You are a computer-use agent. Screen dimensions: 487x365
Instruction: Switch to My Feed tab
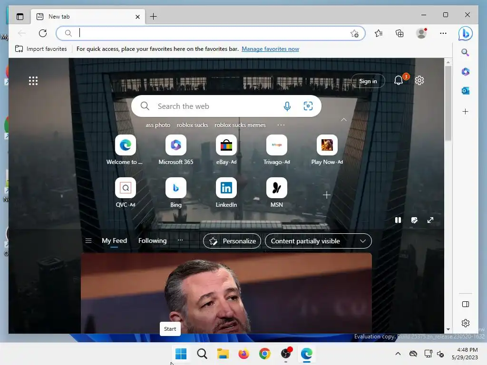click(114, 241)
